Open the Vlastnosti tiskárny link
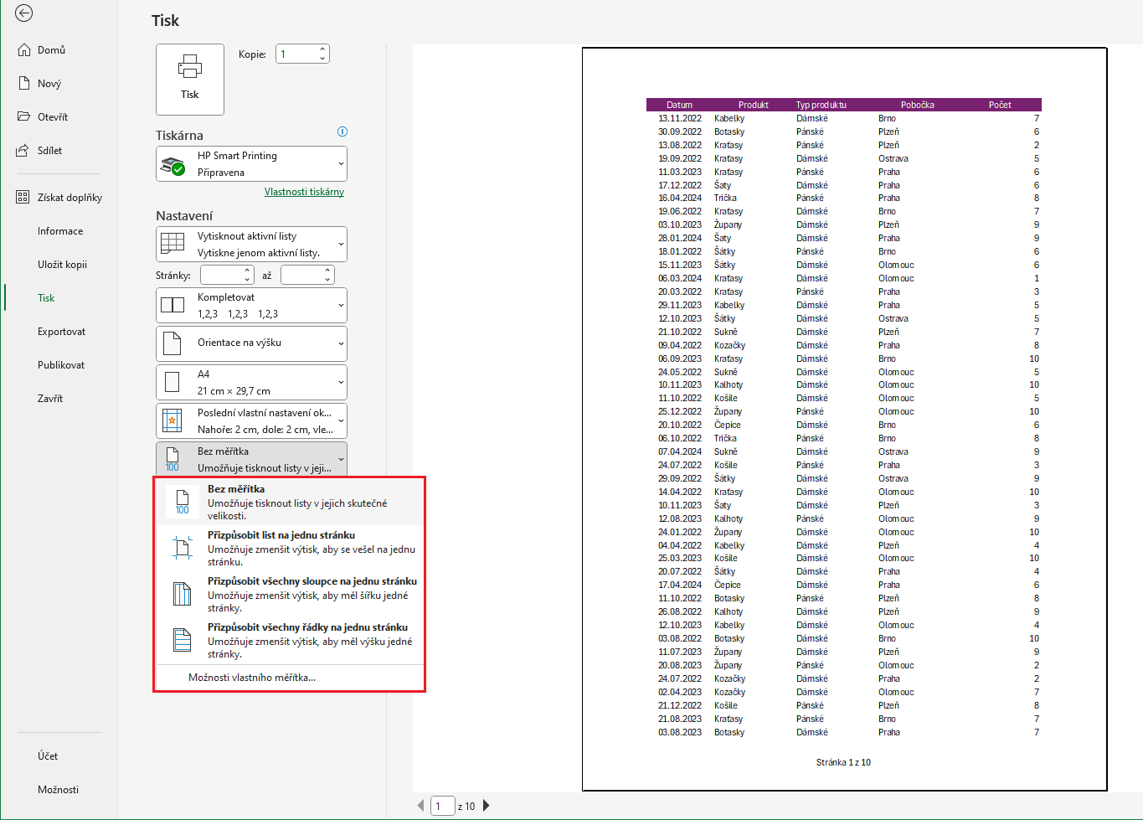Viewport: 1143px width, 820px height. click(304, 192)
